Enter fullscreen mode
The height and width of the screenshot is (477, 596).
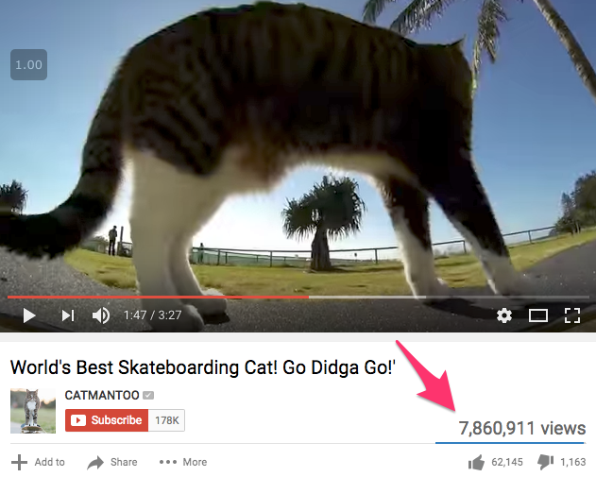572,315
